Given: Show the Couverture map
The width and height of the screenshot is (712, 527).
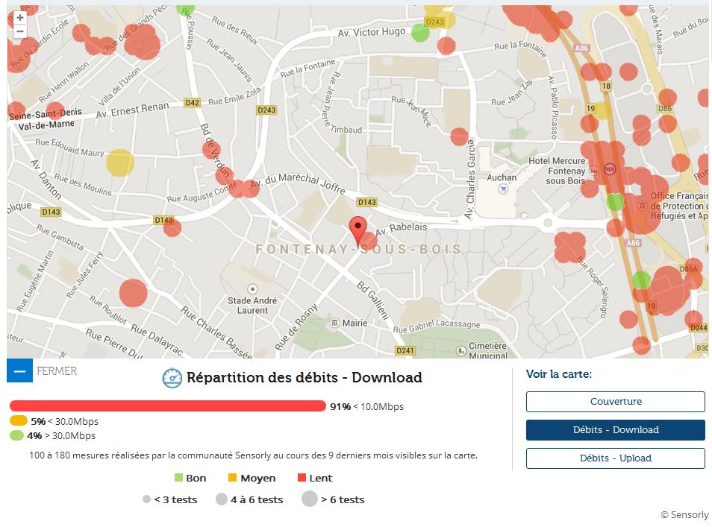Looking at the screenshot, I should pyautogui.click(x=615, y=402).
